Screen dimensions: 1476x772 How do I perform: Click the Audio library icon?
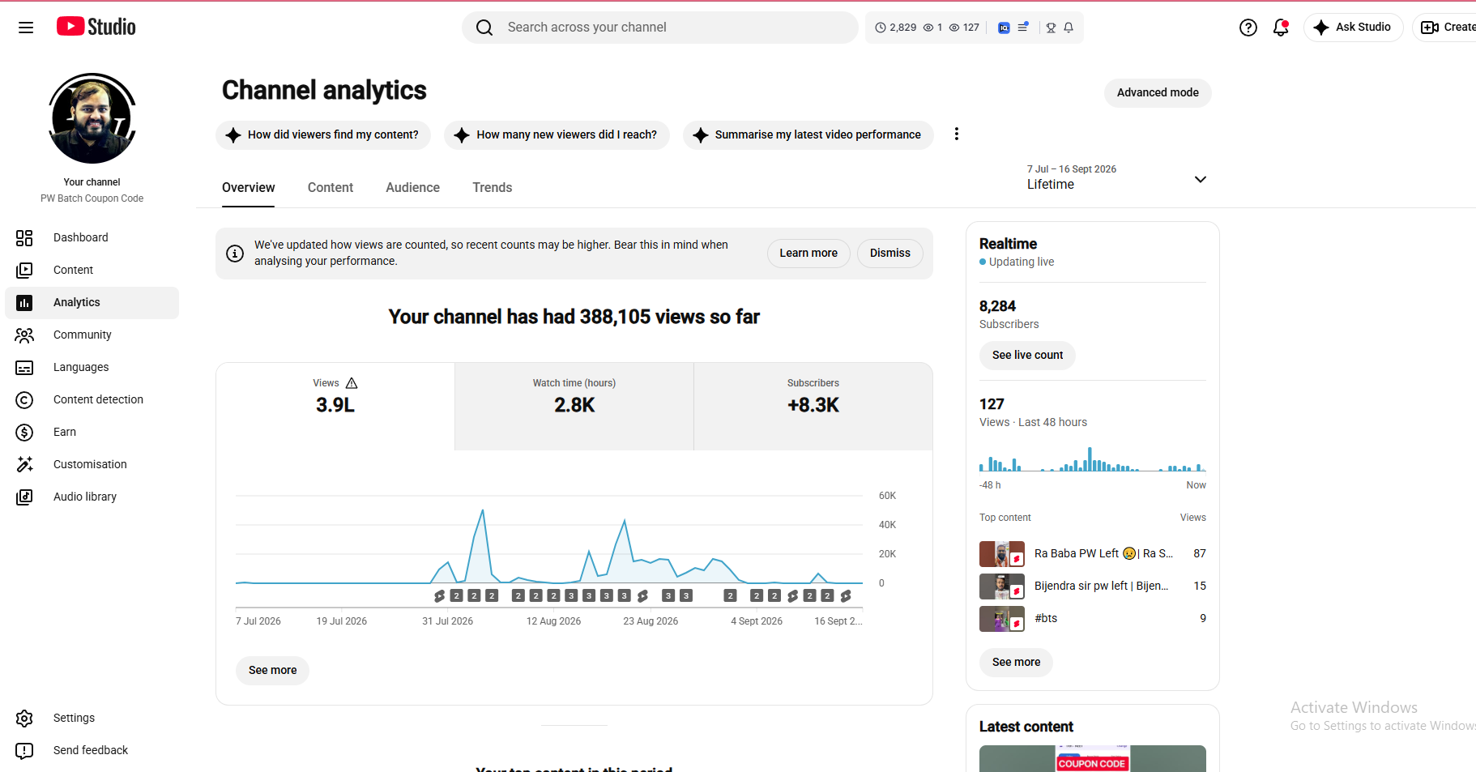(x=24, y=497)
